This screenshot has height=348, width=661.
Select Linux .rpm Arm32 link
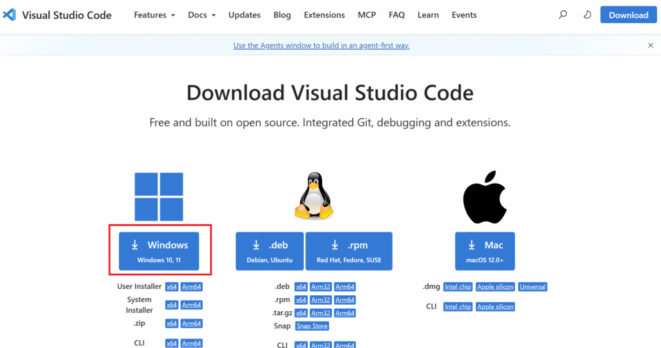pyautogui.click(x=321, y=300)
